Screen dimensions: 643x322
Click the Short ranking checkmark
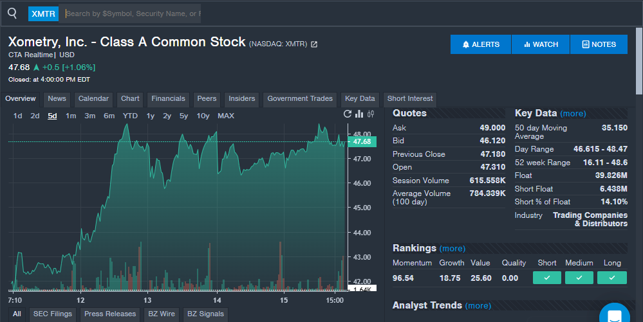pyautogui.click(x=546, y=278)
